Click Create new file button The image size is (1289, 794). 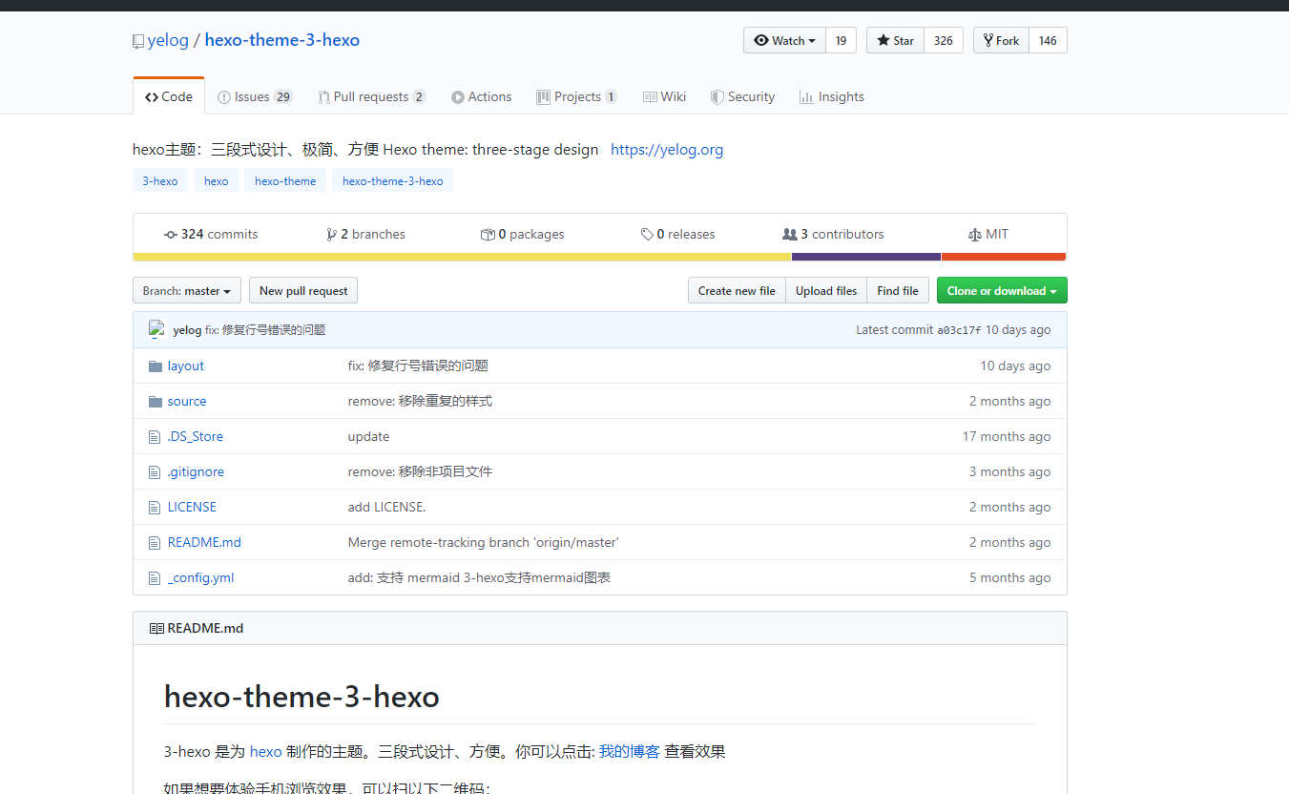[x=737, y=291]
